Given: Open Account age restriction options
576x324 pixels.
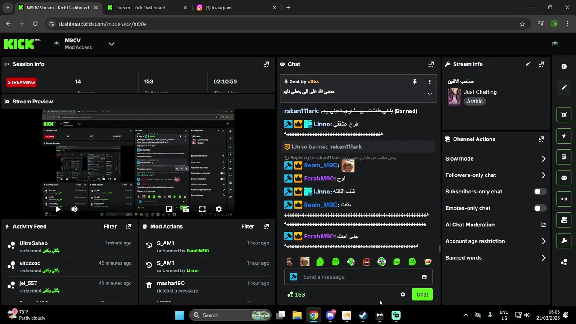Looking at the screenshot, I should pyautogui.click(x=496, y=241).
